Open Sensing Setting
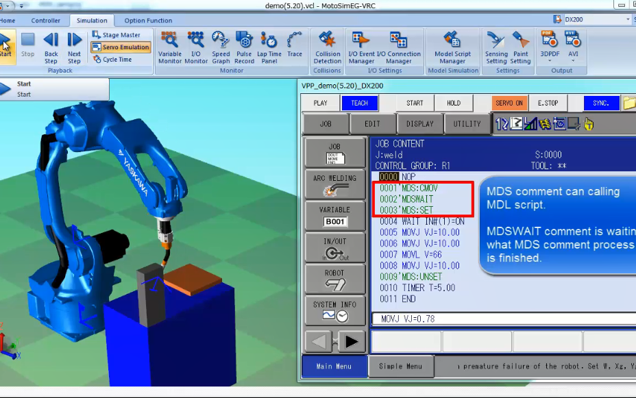Image resolution: width=636 pixels, height=398 pixels. 496,48
